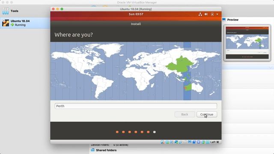
Task: Open Ubuntu volume indicator icon
Action: (206, 14)
